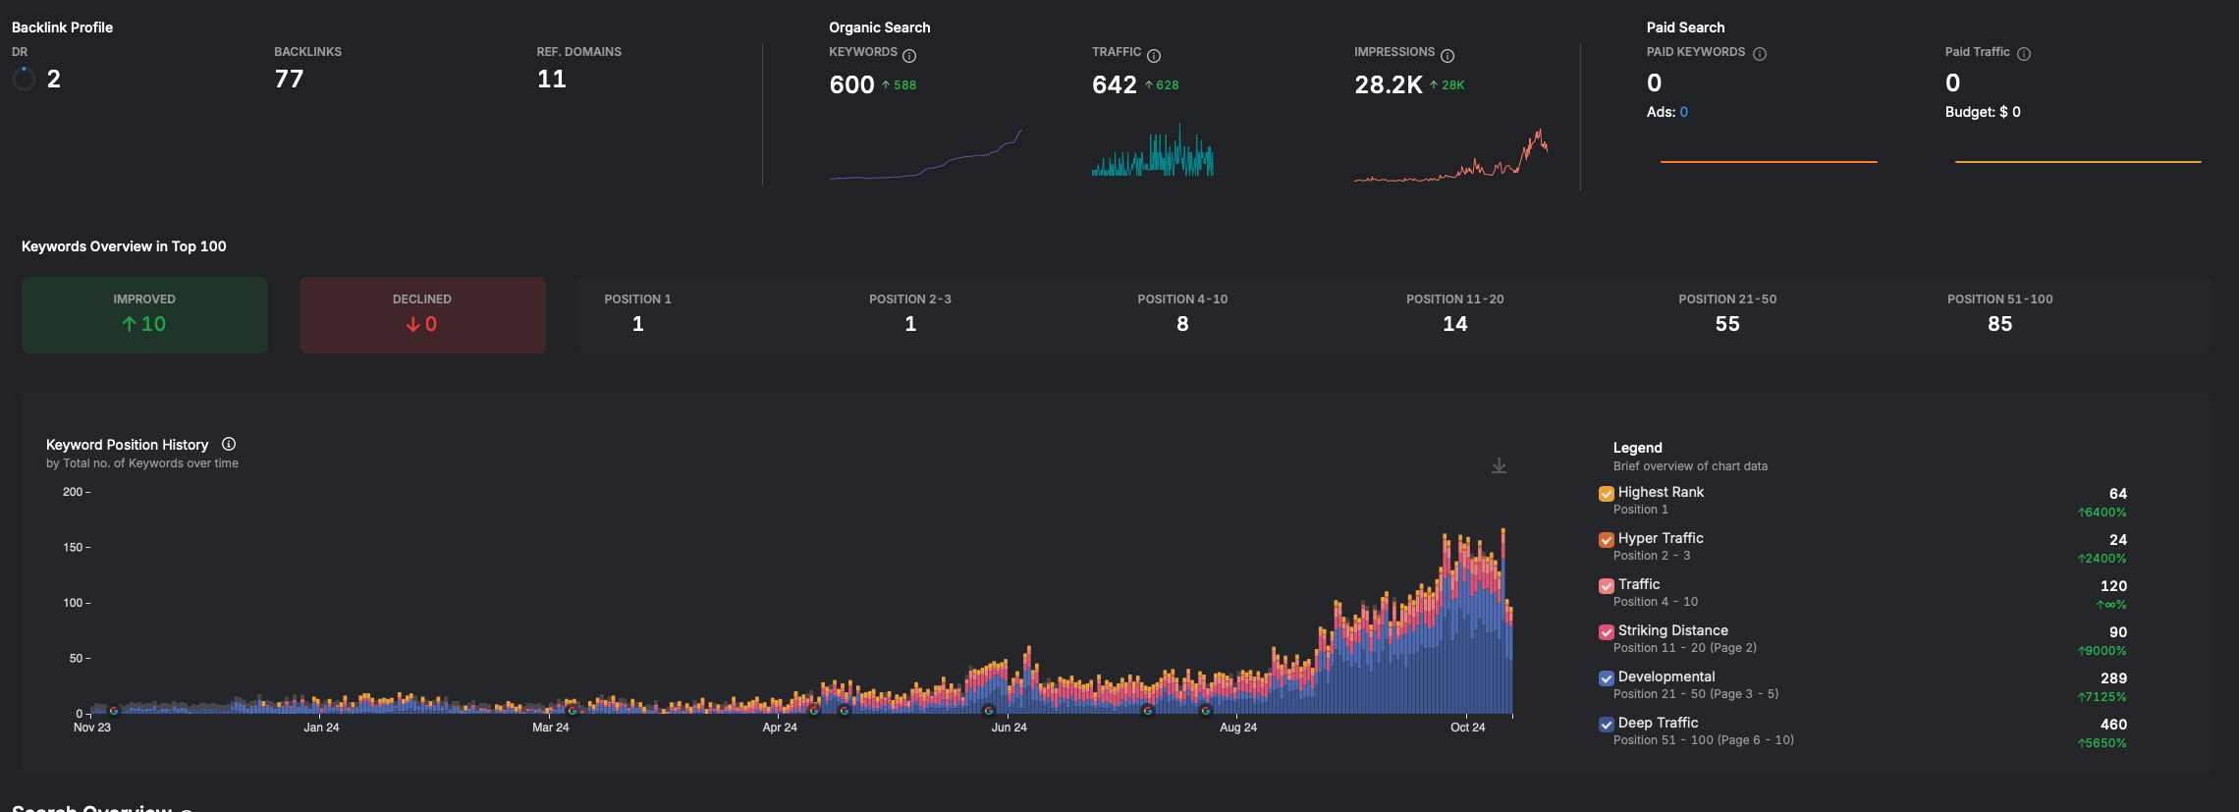Click the organic traffic sparkline chart
The width and height of the screenshot is (2239, 812).
click(x=1153, y=150)
